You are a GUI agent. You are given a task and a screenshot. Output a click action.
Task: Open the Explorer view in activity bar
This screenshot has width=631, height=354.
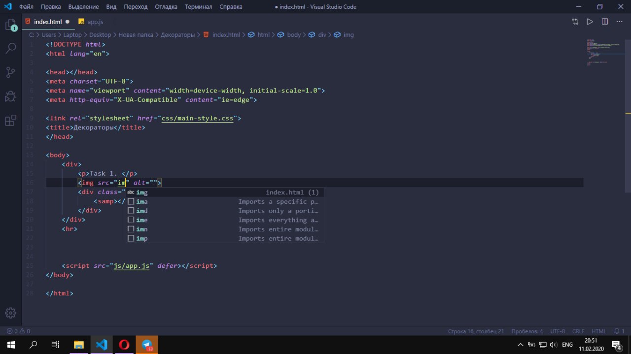point(11,25)
